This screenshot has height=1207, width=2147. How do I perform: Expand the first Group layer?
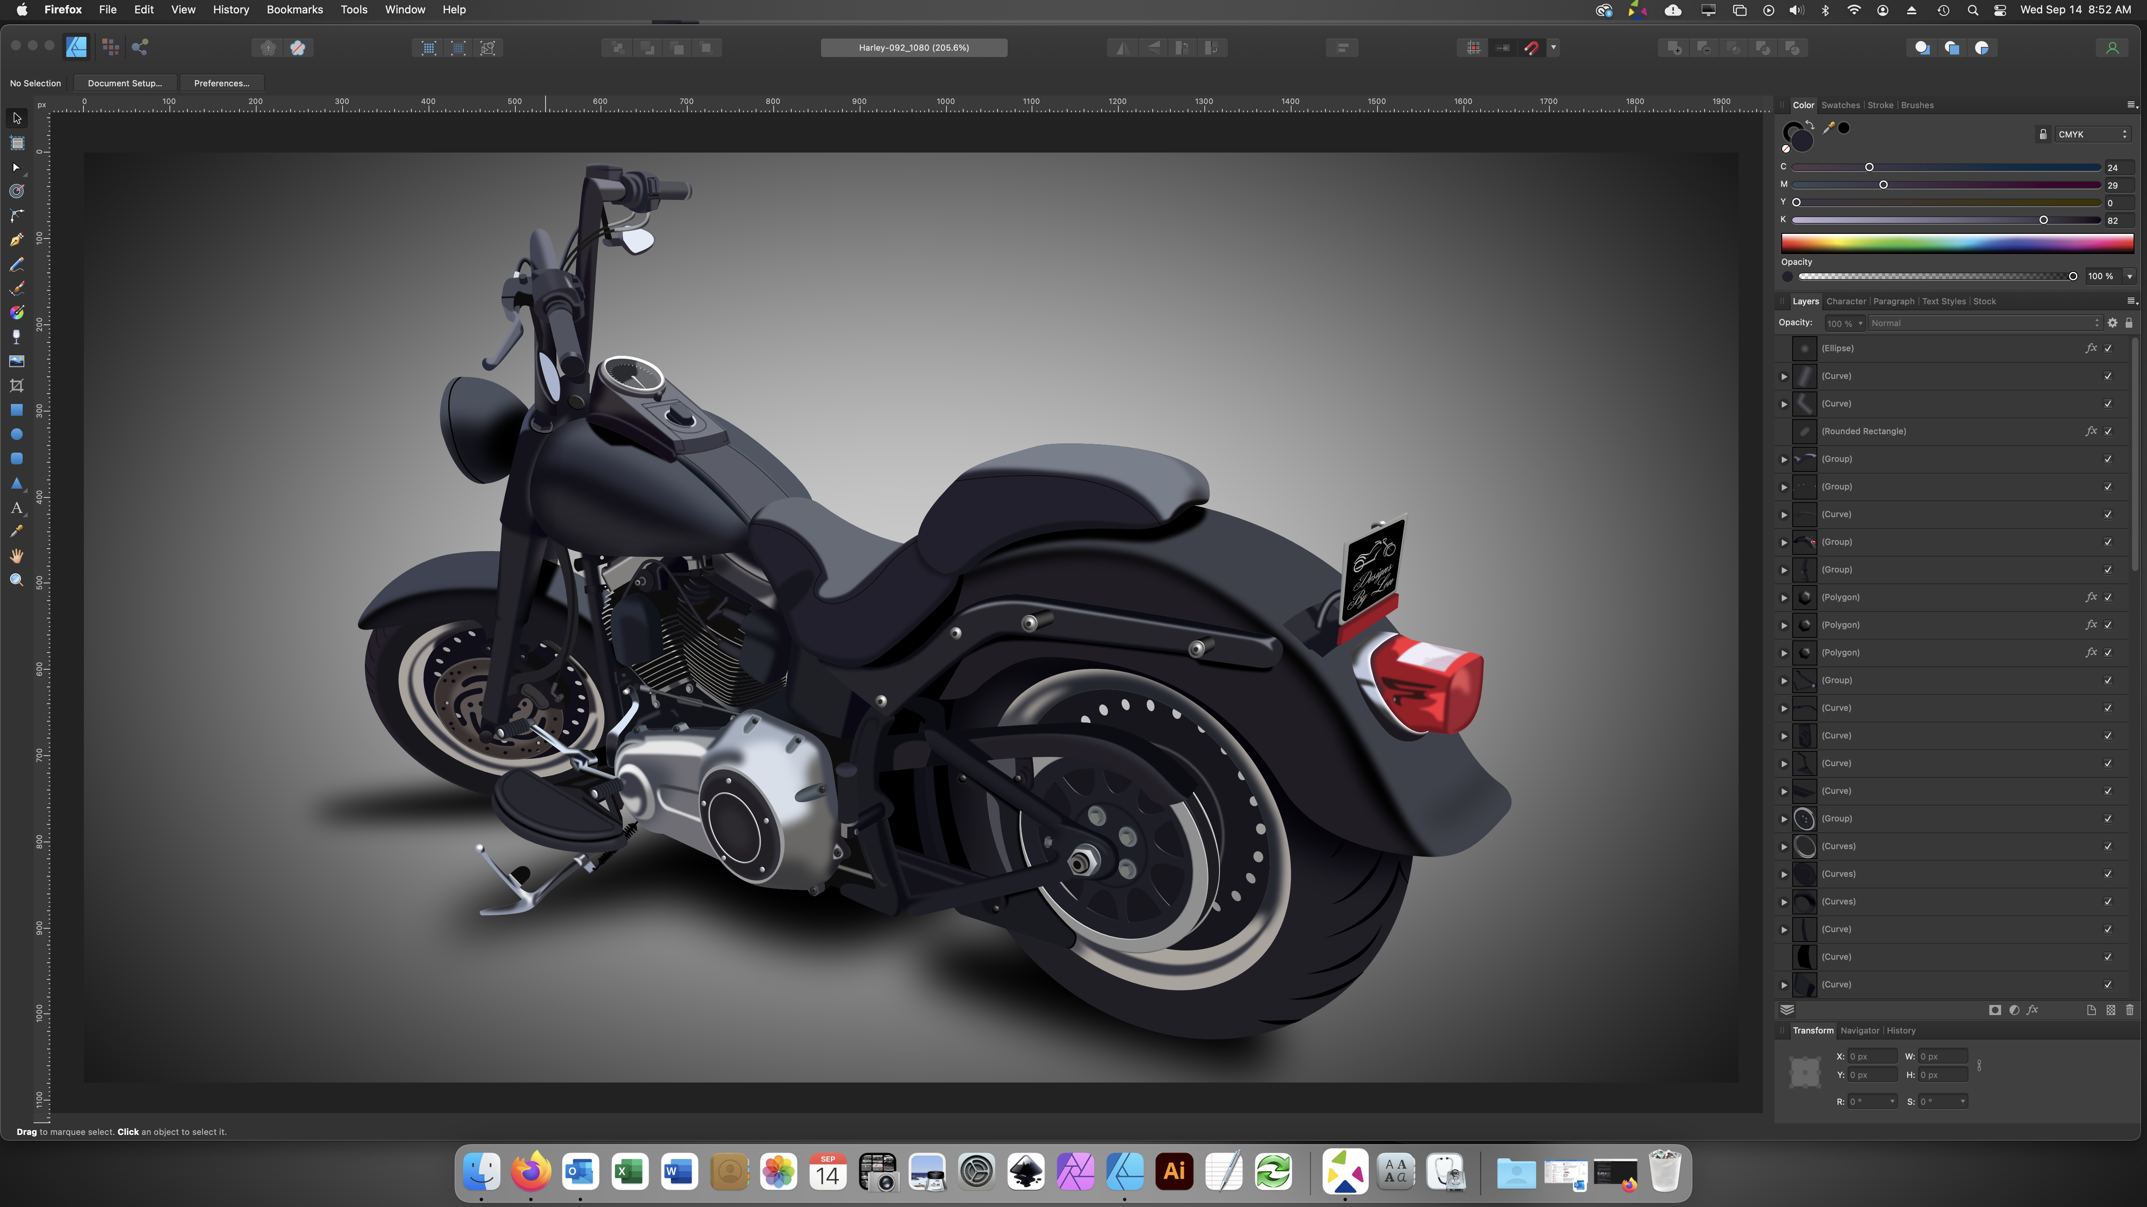click(x=1783, y=459)
